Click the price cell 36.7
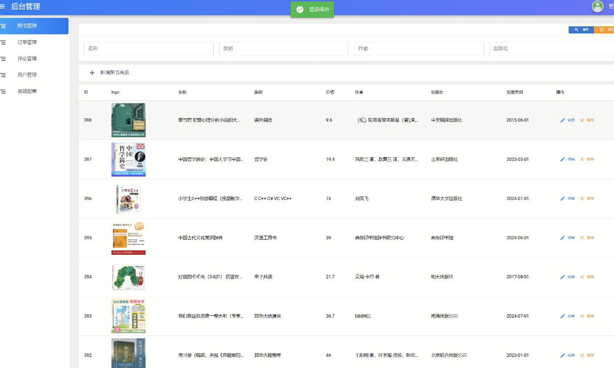 [330, 316]
